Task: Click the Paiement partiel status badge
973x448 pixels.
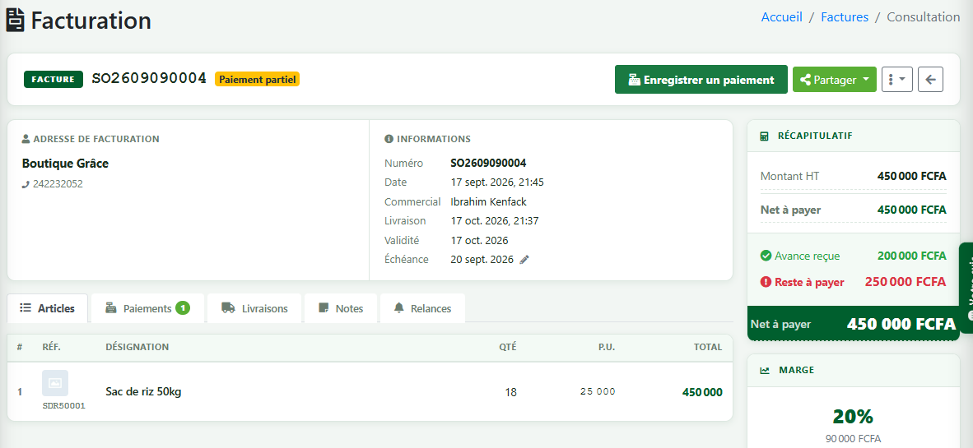Action: click(x=258, y=79)
